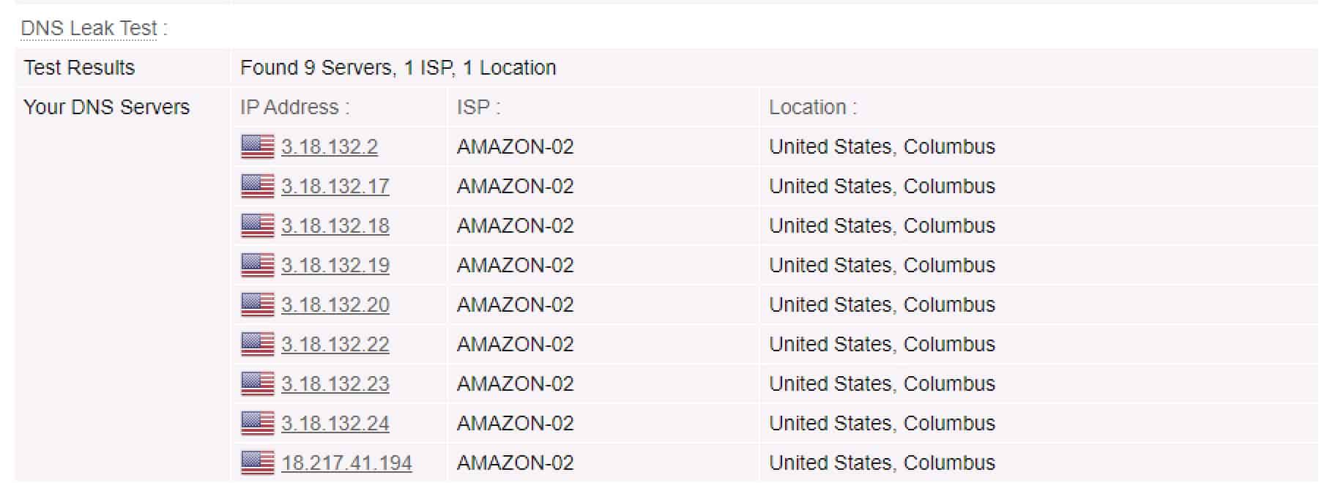Click US flag icon beside 3.18.132.22

(x=258, y=344)
